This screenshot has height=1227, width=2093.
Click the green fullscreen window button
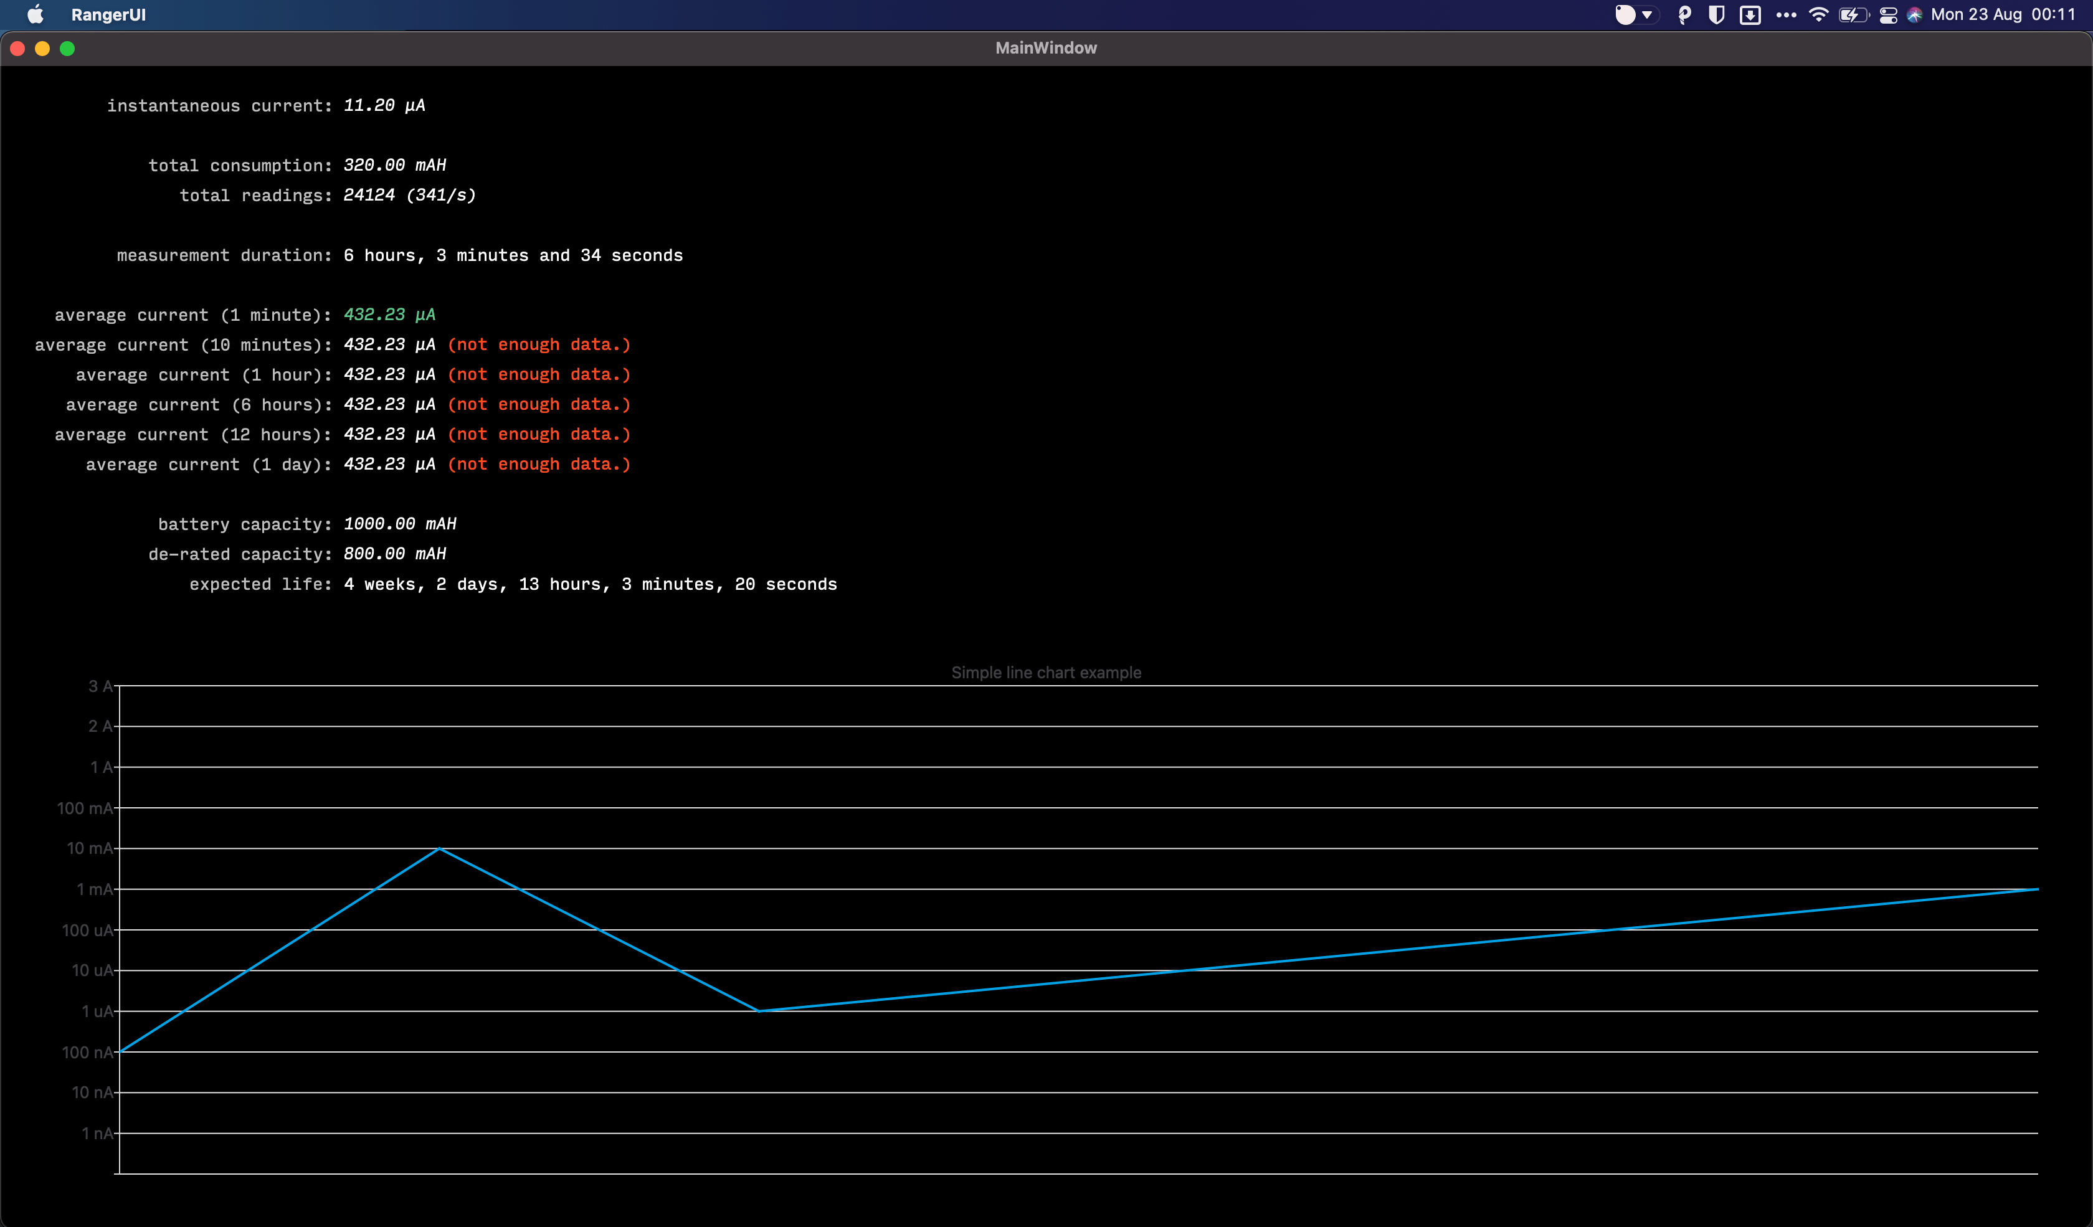tap(67, 48)
